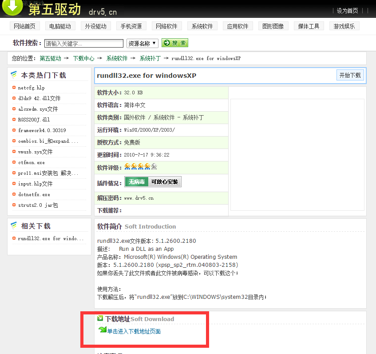The height and width of the screenshot is (354, 376).
Task: Open netcfg.hlp in hot downloads
Action: (x=32, y=88)
